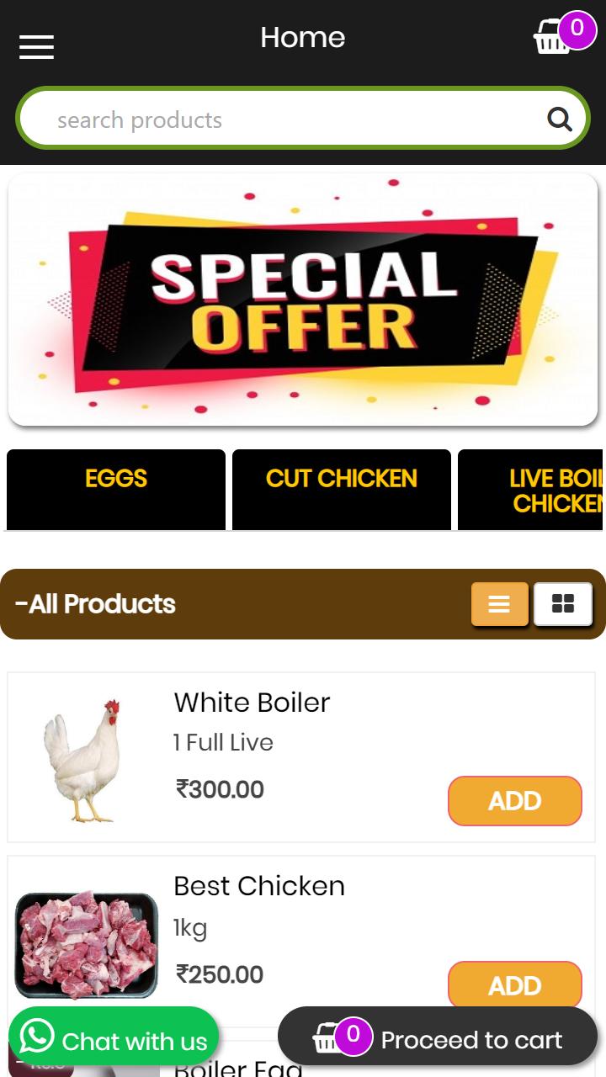Image resolution: width=606 pixels, height=1077 pixels.
Task: Open the hamburger navigation menu
Action: coord(36,47)
